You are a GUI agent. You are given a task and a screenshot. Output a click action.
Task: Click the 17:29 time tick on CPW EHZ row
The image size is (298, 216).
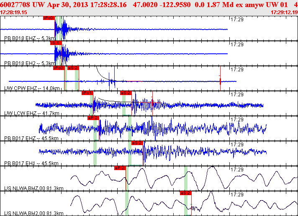(x=237, y=69)
